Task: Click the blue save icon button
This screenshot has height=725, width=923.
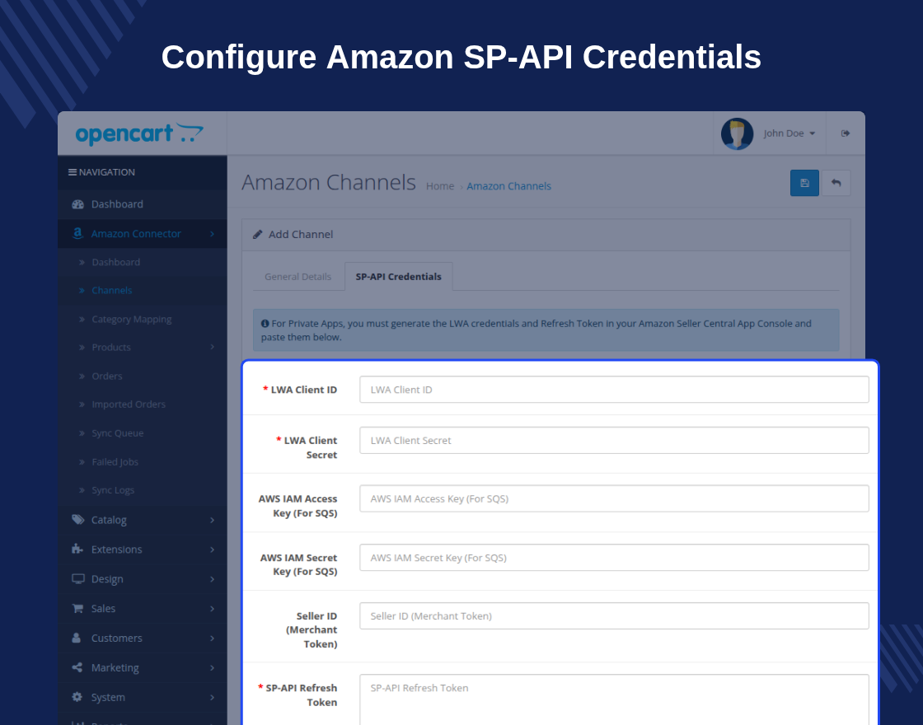Action: click(x=804, y=183)
